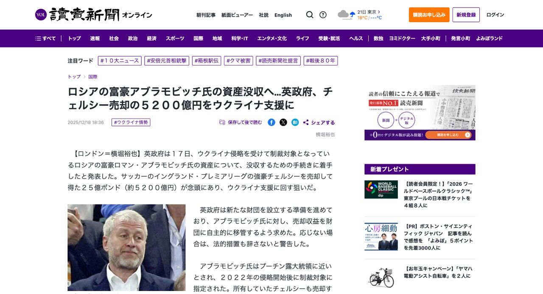
Task: Open the 政治 nav section
Action: 133,39
